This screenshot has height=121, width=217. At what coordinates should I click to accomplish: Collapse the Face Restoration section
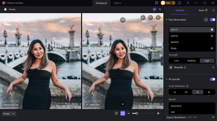point(167,20)
